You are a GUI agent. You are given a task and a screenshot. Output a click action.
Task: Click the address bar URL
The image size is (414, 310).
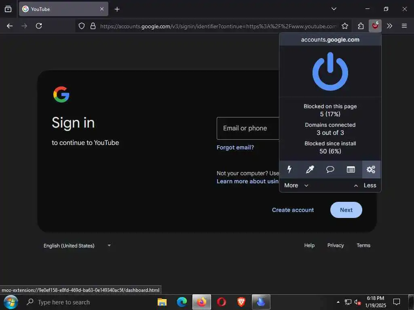tap(218, 26)
